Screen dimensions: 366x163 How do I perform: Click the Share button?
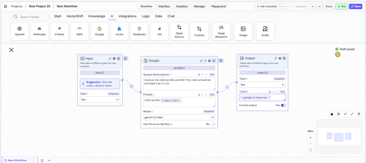tap(329, 6)
